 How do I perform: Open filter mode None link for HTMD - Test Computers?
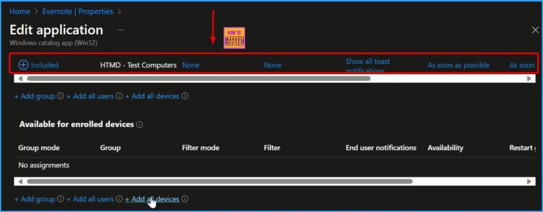pyautogui.click(x=190, y=65)
